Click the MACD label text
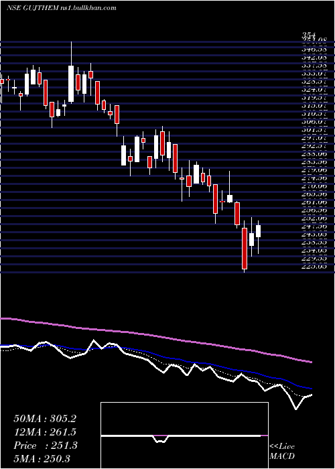Screen dimensions: 335x469 coord(282,457)
